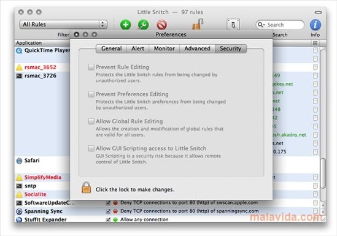337x236 pixels.
Task: Click warning icon beside SimplifyMedia
Action: tap(19, 177)
